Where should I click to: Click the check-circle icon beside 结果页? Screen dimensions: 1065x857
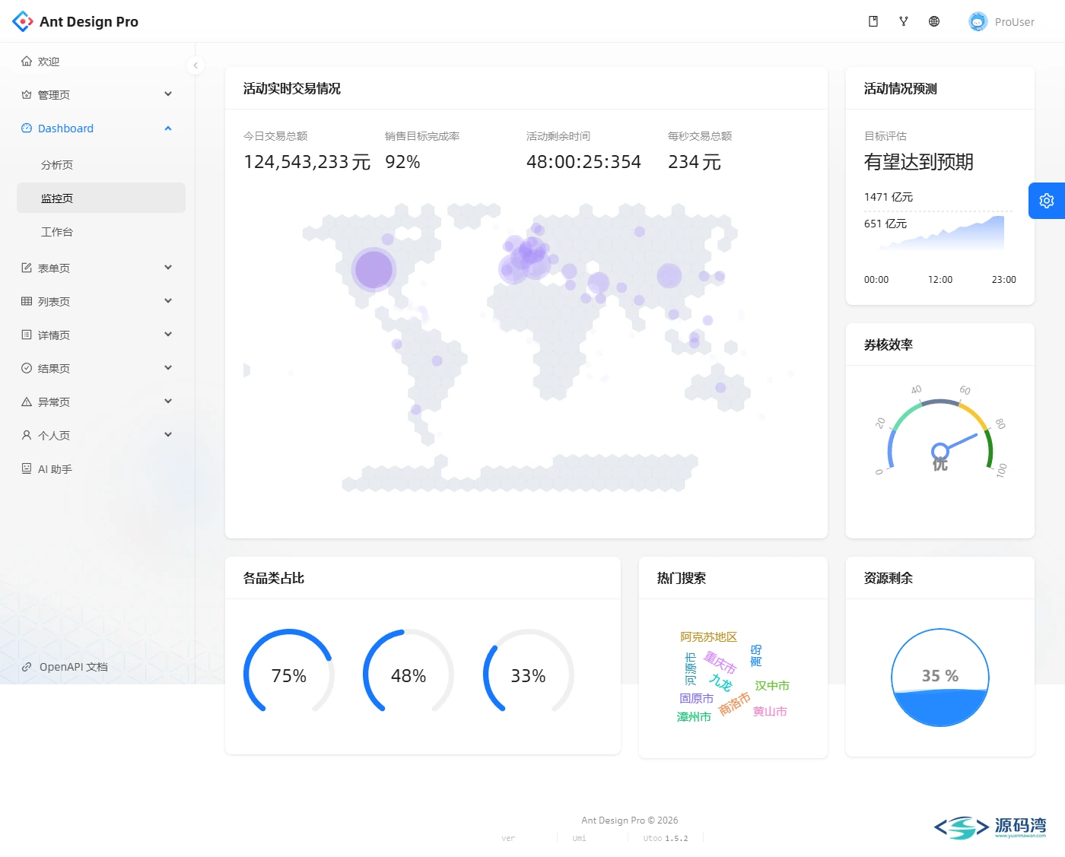[x=27, y=369]
